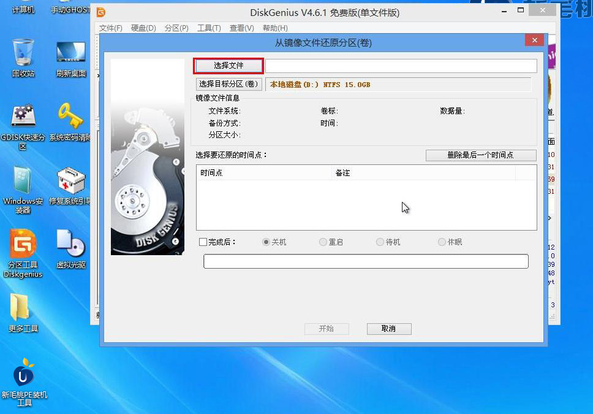This screenshot has width=593, height=414.
Task: Open the 工具(T) menu
Action: click(209, 28)
